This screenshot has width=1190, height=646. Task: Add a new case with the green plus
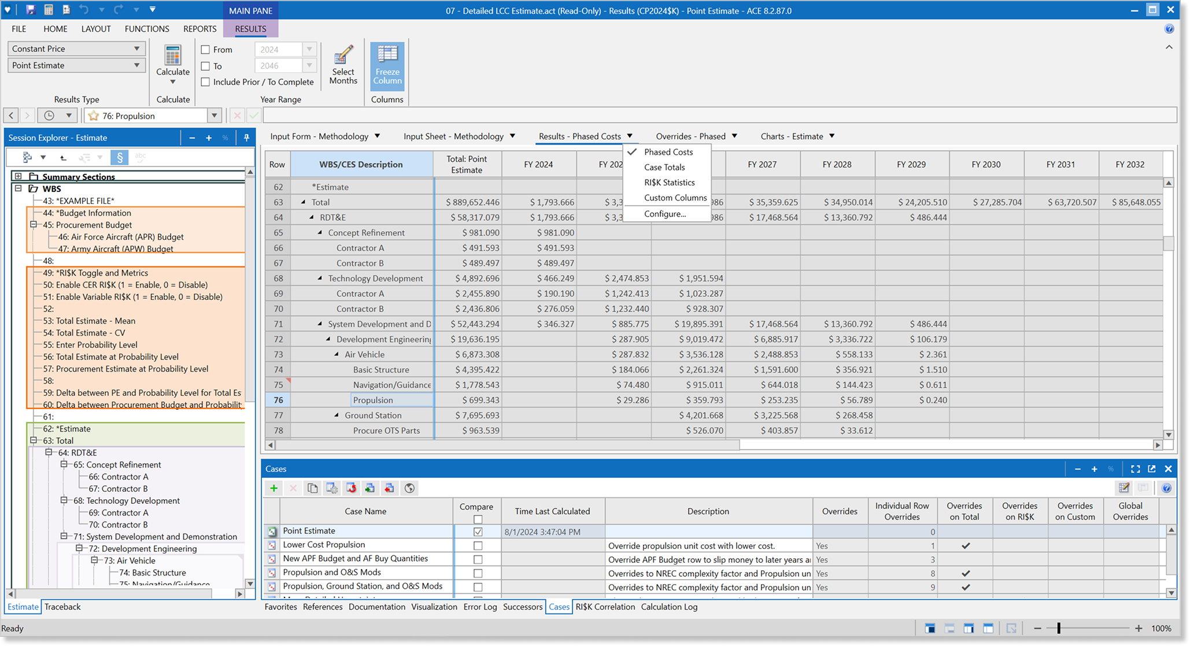pos(274,488)
